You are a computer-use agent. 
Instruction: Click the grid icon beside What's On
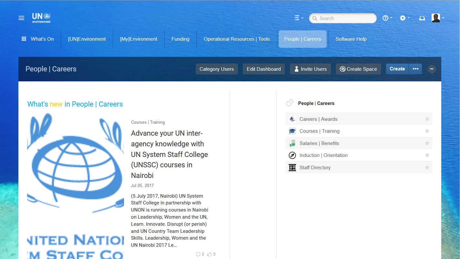coord(24,39)
